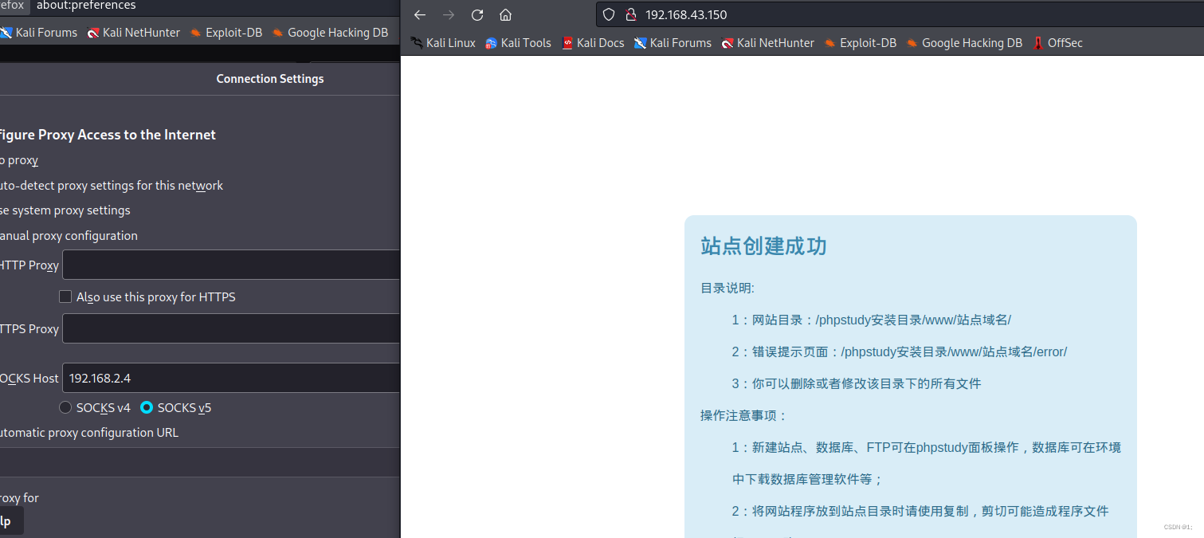This screenshot has height=538, width=1204.
Task: Click the 站点创建成功 heading
Action: click(x=763, y=245)
